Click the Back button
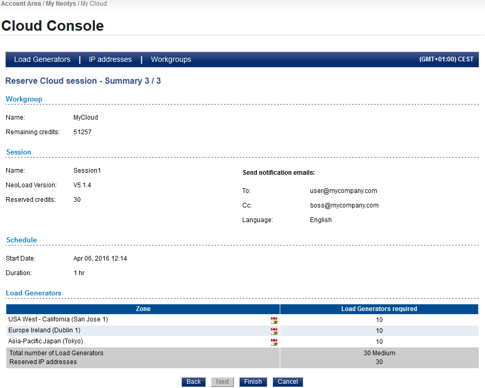 pos(193,382)
